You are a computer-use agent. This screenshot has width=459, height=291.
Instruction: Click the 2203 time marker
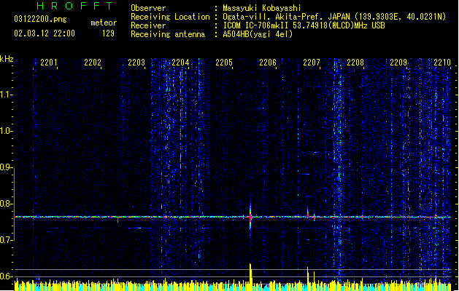(x=136, y=62)
